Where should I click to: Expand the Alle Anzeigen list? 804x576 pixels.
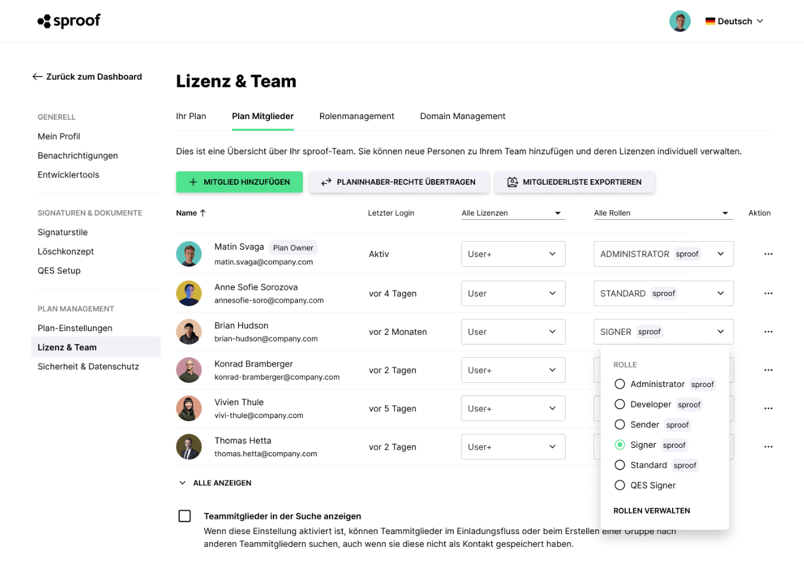pos(215,483)
